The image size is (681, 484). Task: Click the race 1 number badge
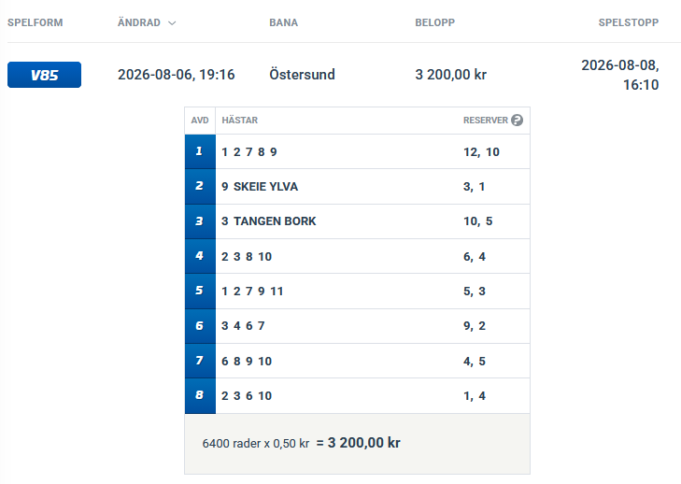pos(200,151)
